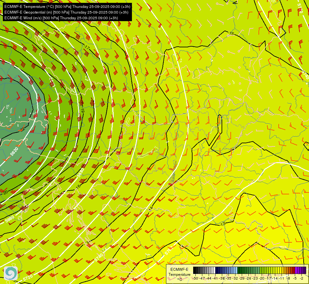Click the -2 value on legend scale

pyautogui.click(x=301, y=278)
